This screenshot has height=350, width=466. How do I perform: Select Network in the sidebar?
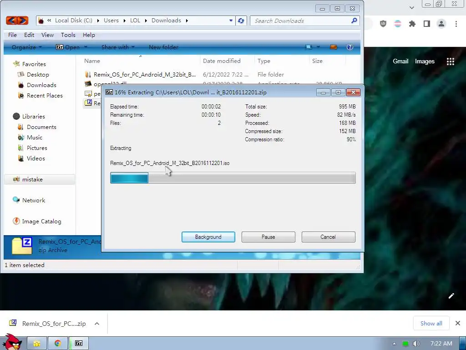(x=34, y=201)
